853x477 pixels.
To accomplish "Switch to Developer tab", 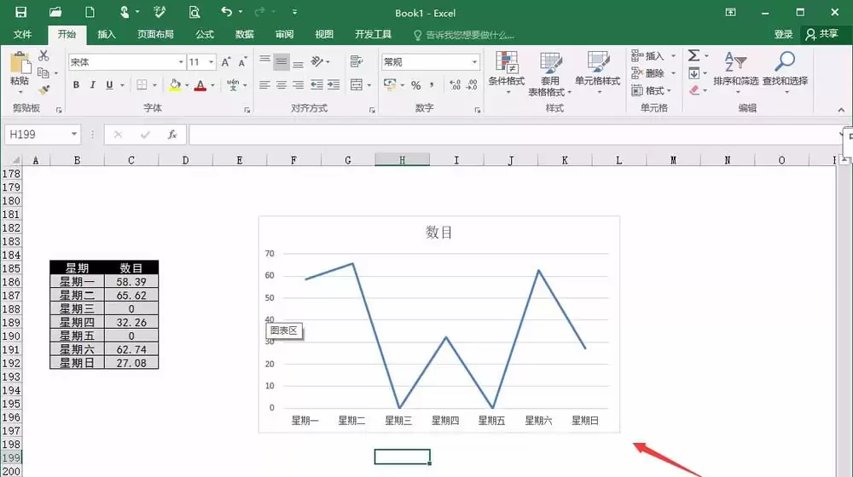I will [x=374, y=34].
